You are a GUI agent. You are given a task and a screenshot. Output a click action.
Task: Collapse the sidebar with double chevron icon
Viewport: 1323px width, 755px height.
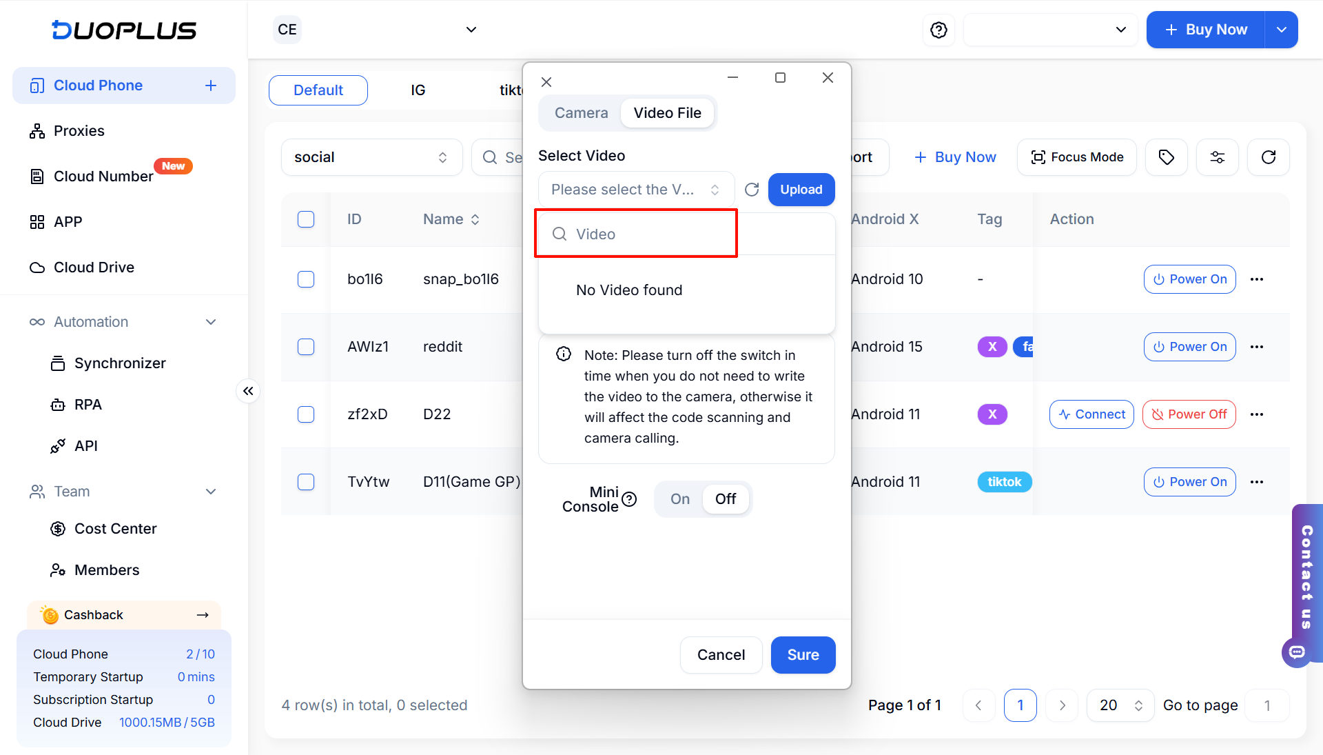click(248, 391)
